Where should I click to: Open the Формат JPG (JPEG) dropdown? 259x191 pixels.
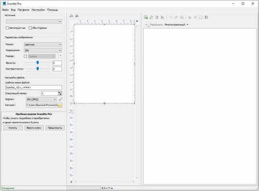41,99
